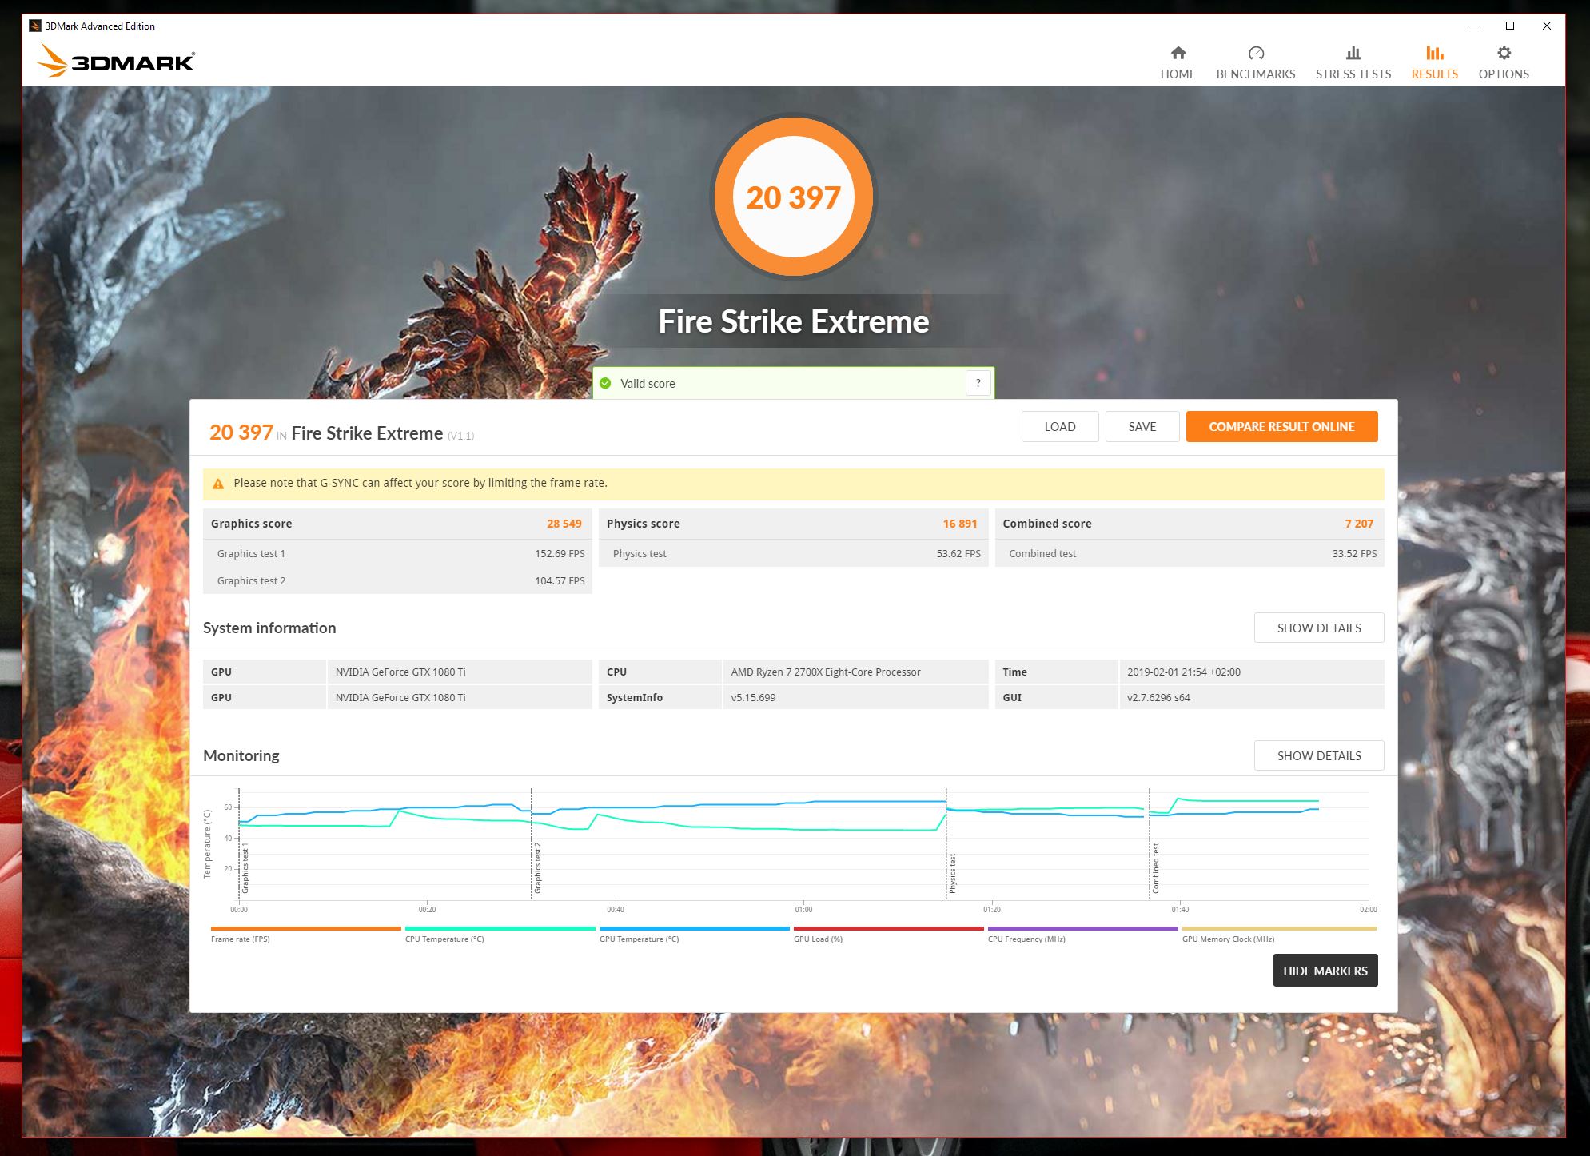The width and height of the screenshot is (1590, 1156).
Task: Compare result online
Action: pyautogui.click(x=1281, y=426)
